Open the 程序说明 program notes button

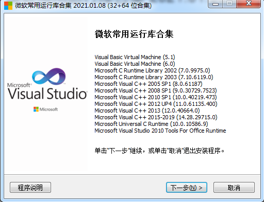[x=30, y=188]
